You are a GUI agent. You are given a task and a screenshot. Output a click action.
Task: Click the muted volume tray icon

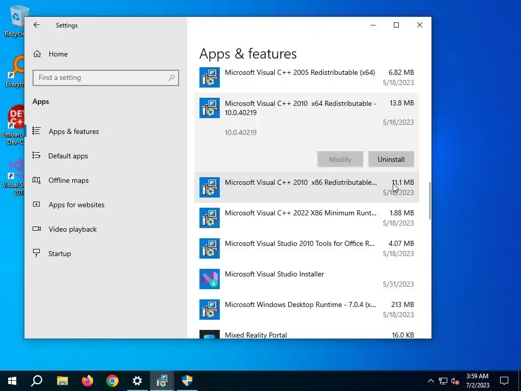pos(455,381)
